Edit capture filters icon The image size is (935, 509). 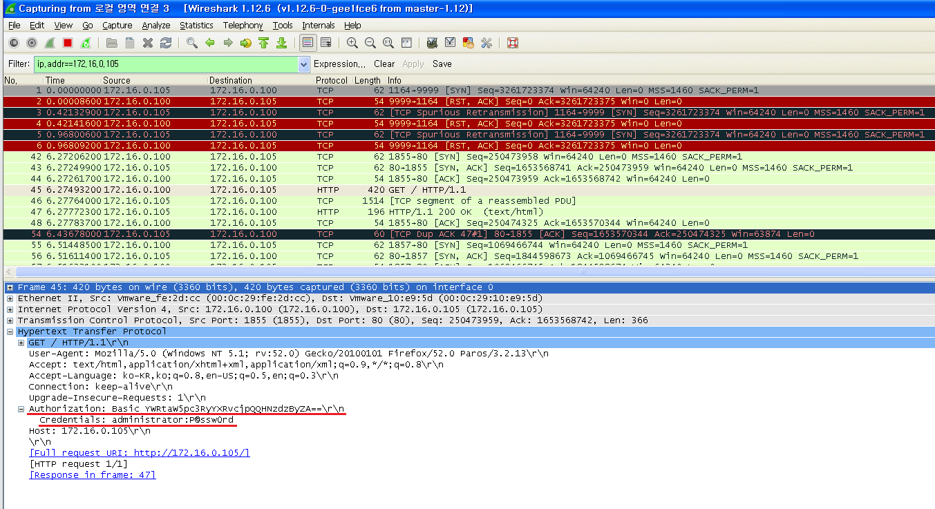pos(433,43)
